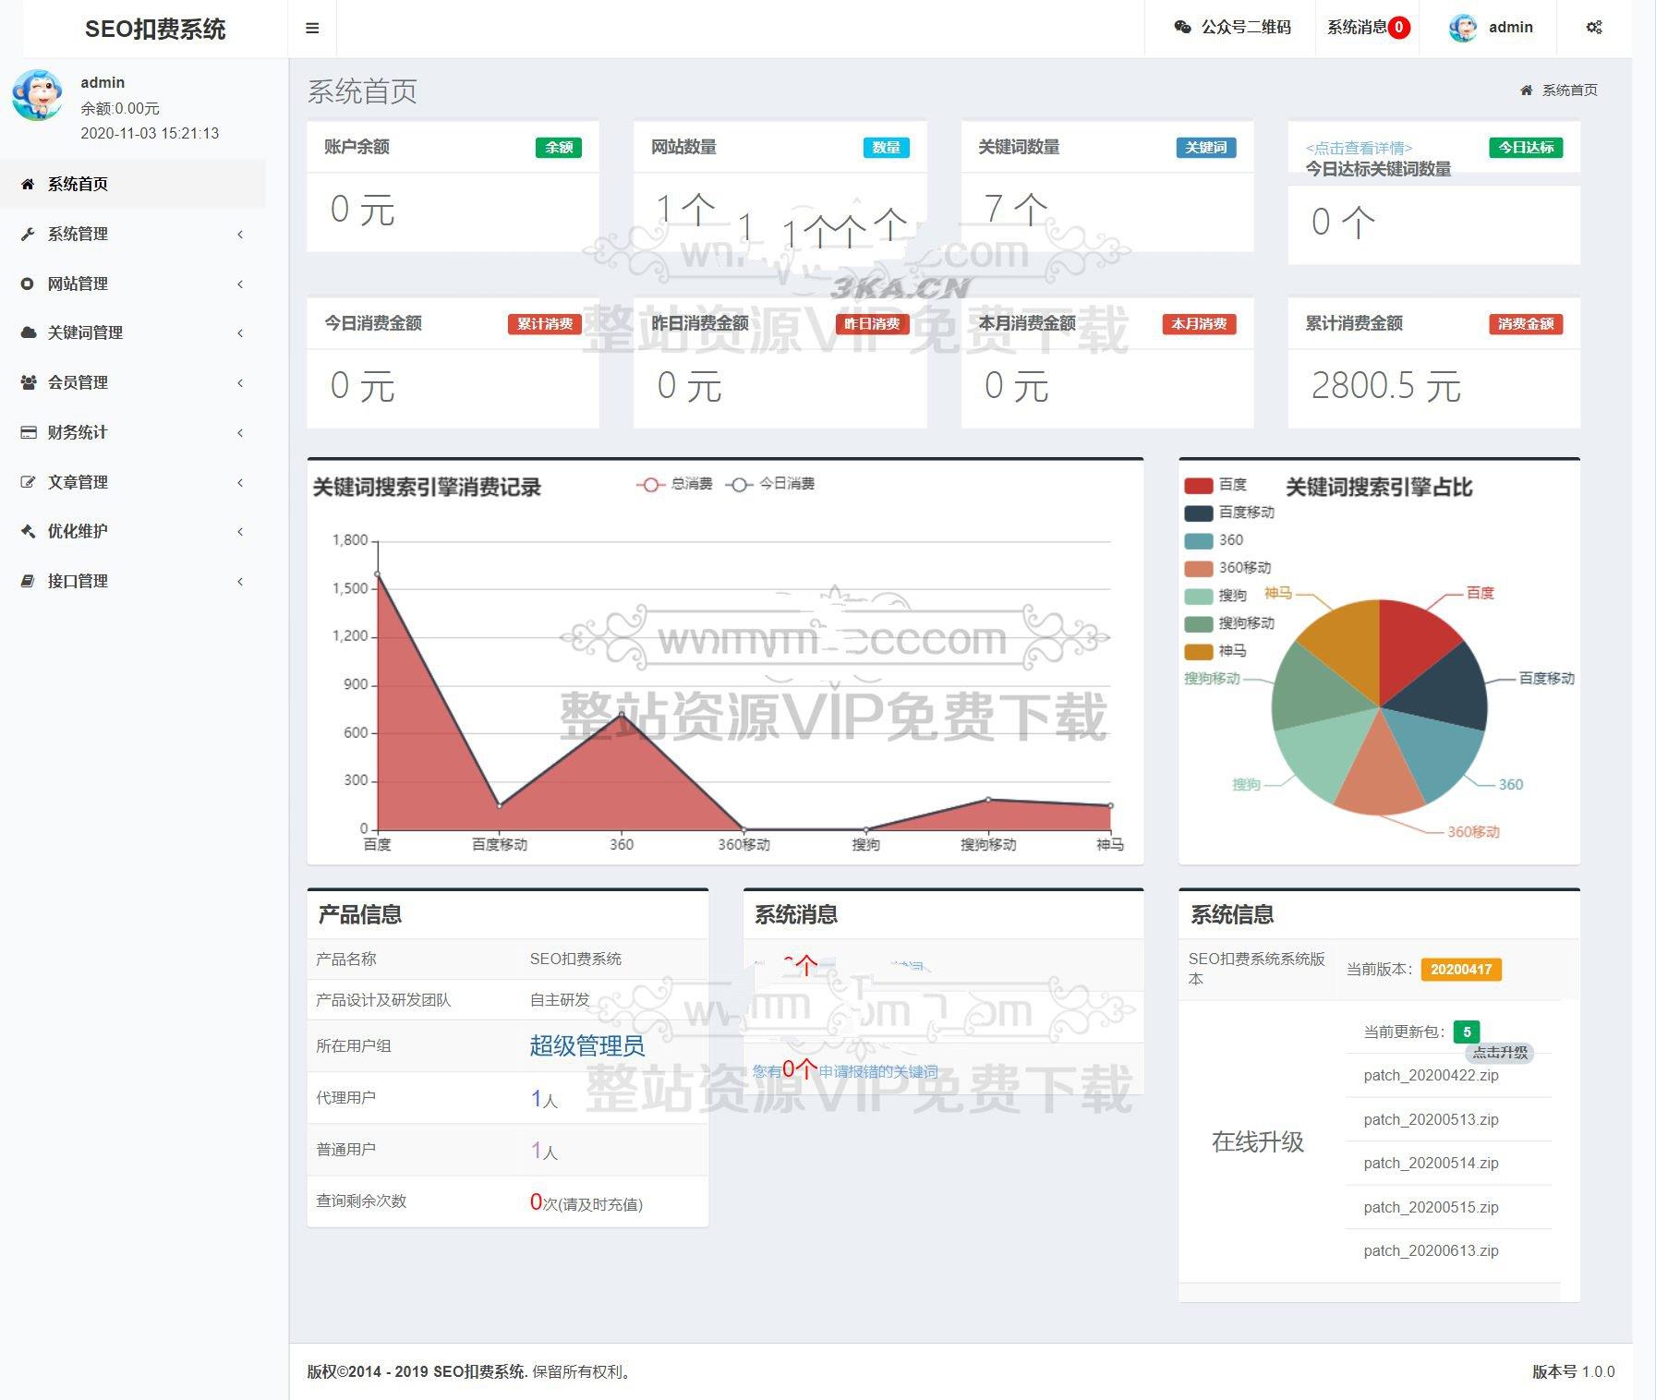Open the 优化维护 menu item
1656x1400 pixels.
pyautogui.click(x=78, y=531)
